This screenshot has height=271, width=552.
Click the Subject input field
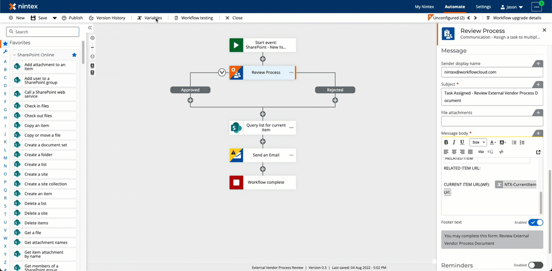(492, 96)
